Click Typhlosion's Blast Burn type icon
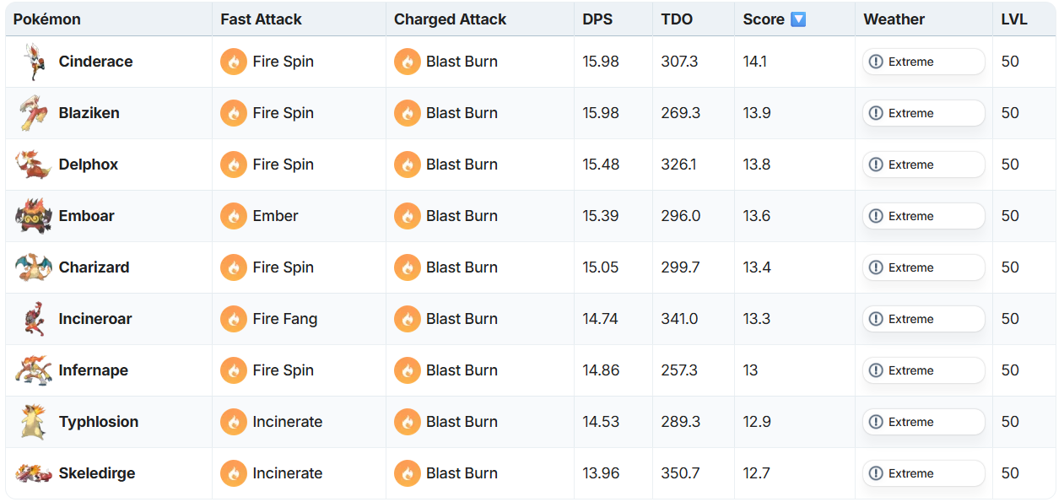 408,422
